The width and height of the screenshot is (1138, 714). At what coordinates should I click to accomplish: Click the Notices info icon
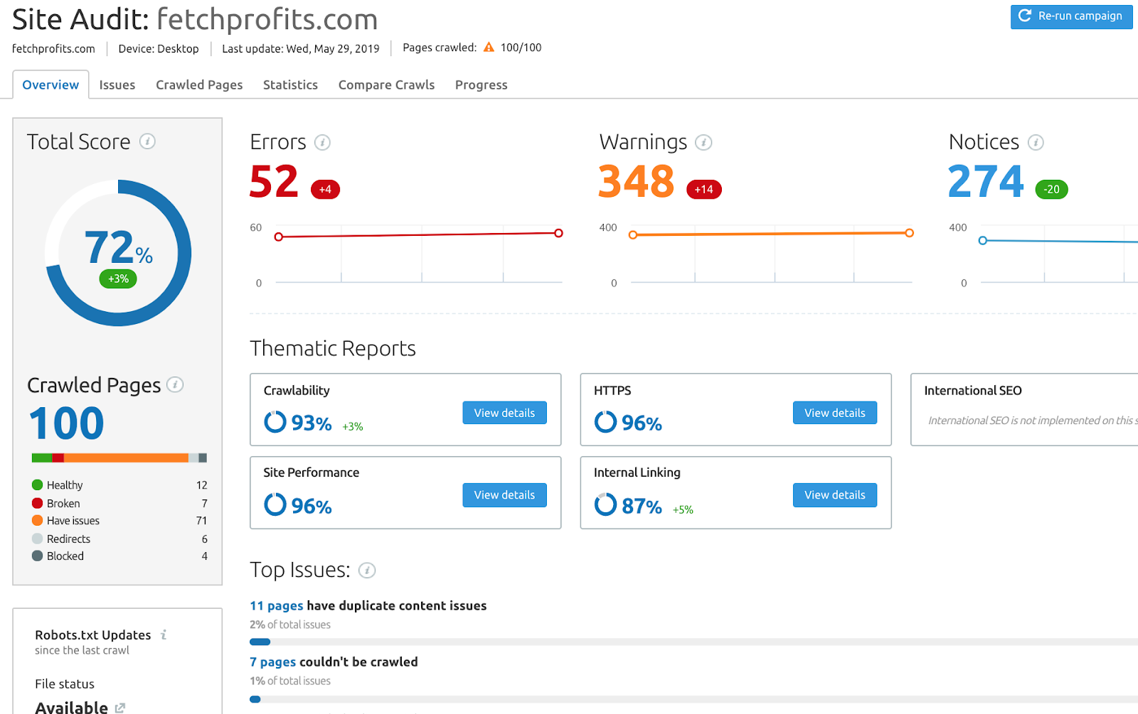coord(1036,142)
